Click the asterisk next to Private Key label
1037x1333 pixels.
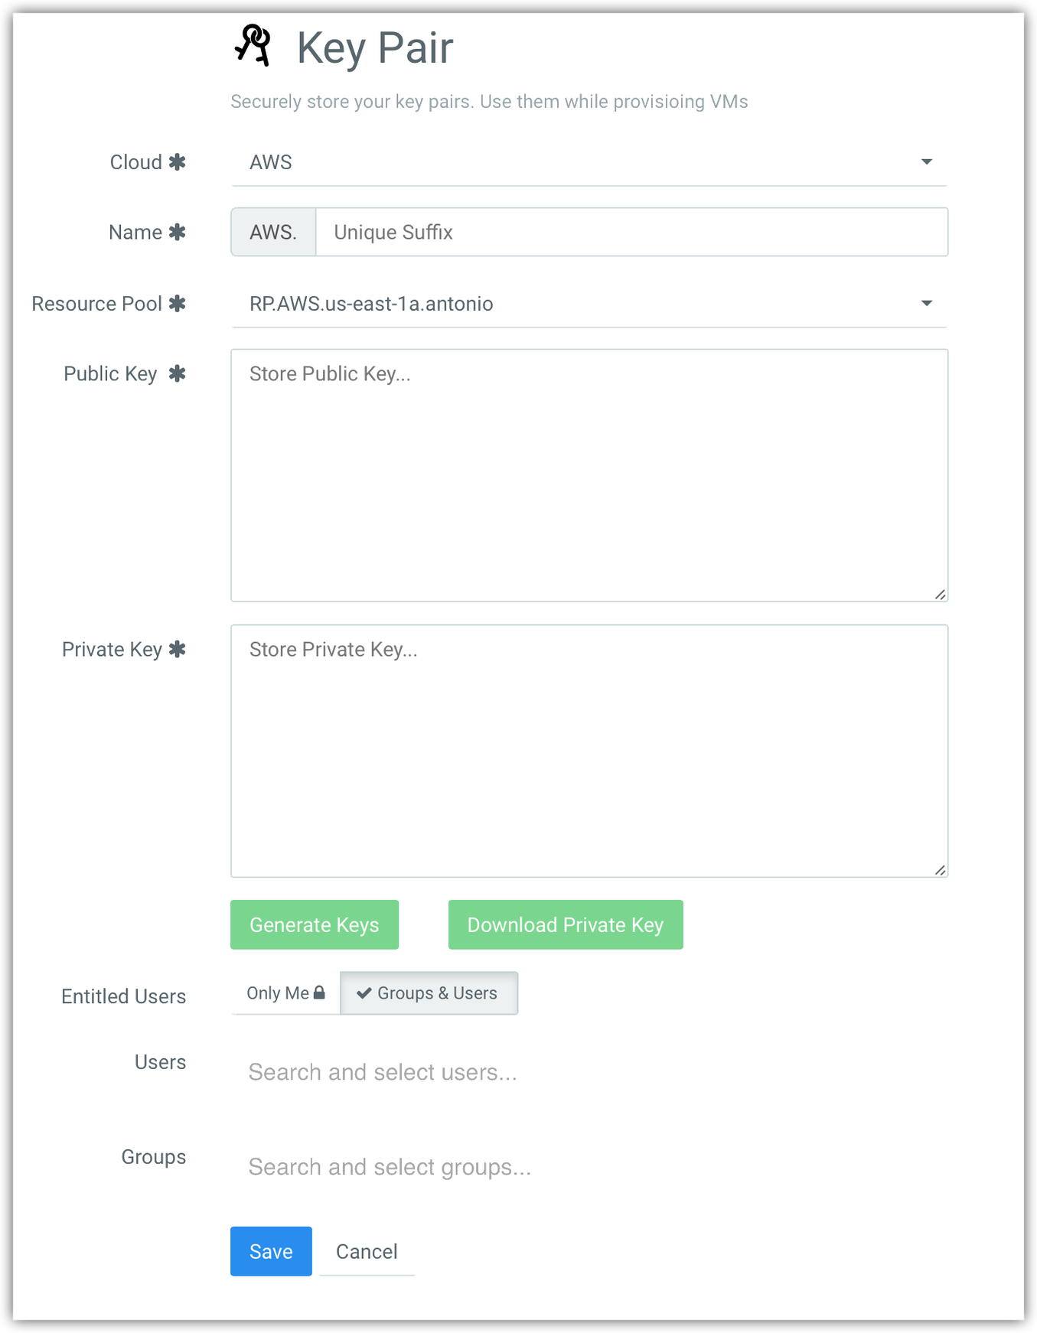(x=177, y=650)
